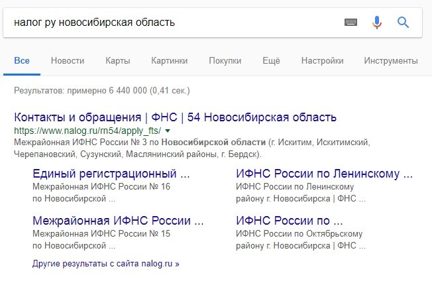Expand the Ещё menu
Screen dimensions: 432x285
tap(271, 61)
